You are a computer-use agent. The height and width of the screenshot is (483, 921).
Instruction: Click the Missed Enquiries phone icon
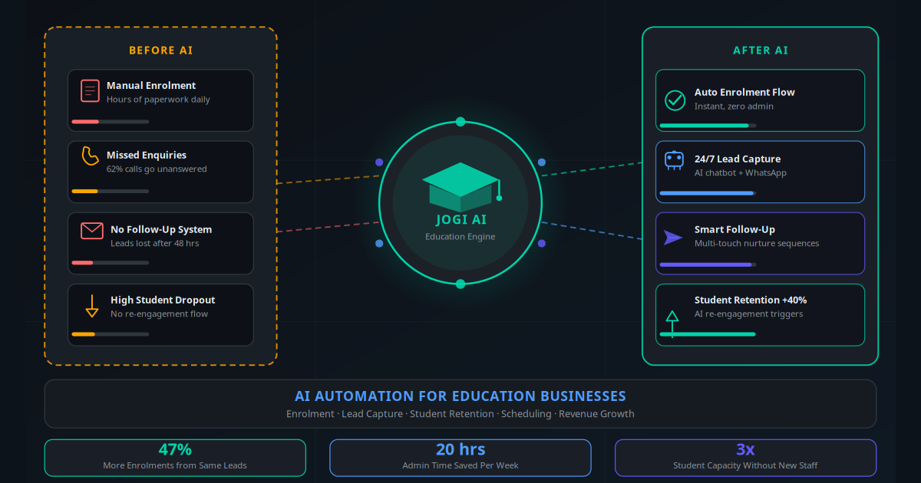tap(91, 156)
